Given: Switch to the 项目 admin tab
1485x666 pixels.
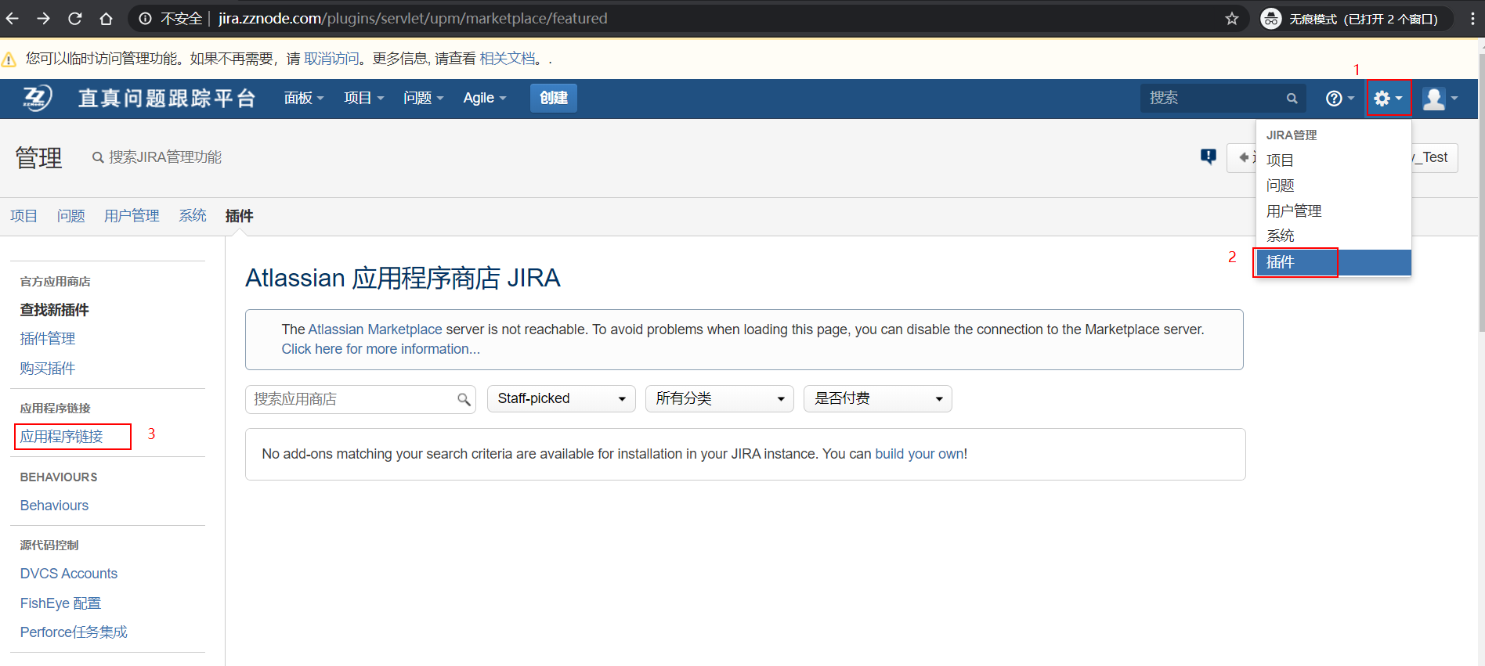Looking at the screenshot, I should tap(23, 216).
